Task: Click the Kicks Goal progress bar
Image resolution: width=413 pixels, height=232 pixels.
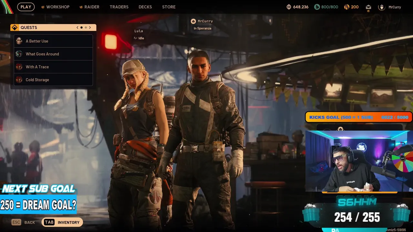Action: click(x=359, y=117)
